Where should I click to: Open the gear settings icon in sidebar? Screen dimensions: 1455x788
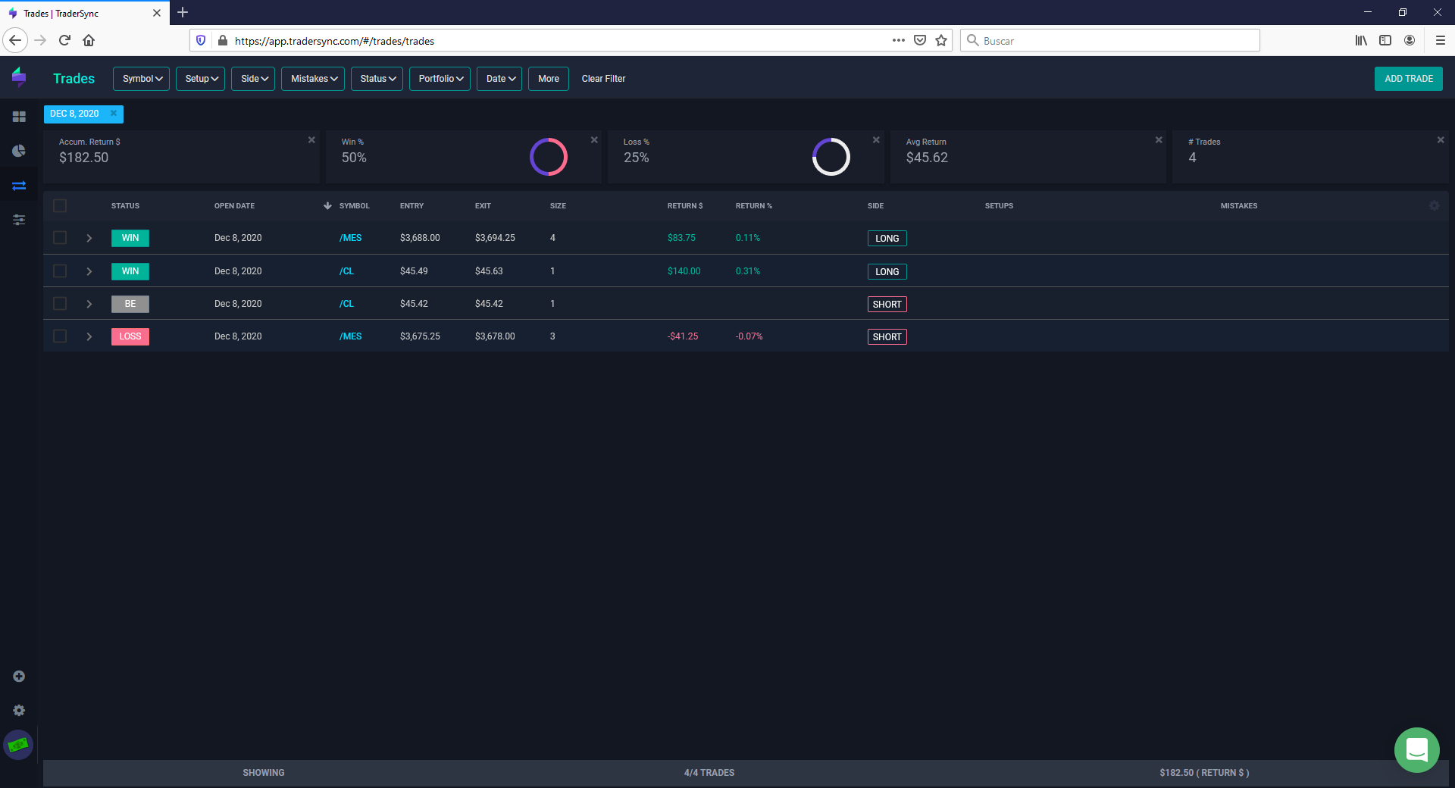[x=19, y=710]
